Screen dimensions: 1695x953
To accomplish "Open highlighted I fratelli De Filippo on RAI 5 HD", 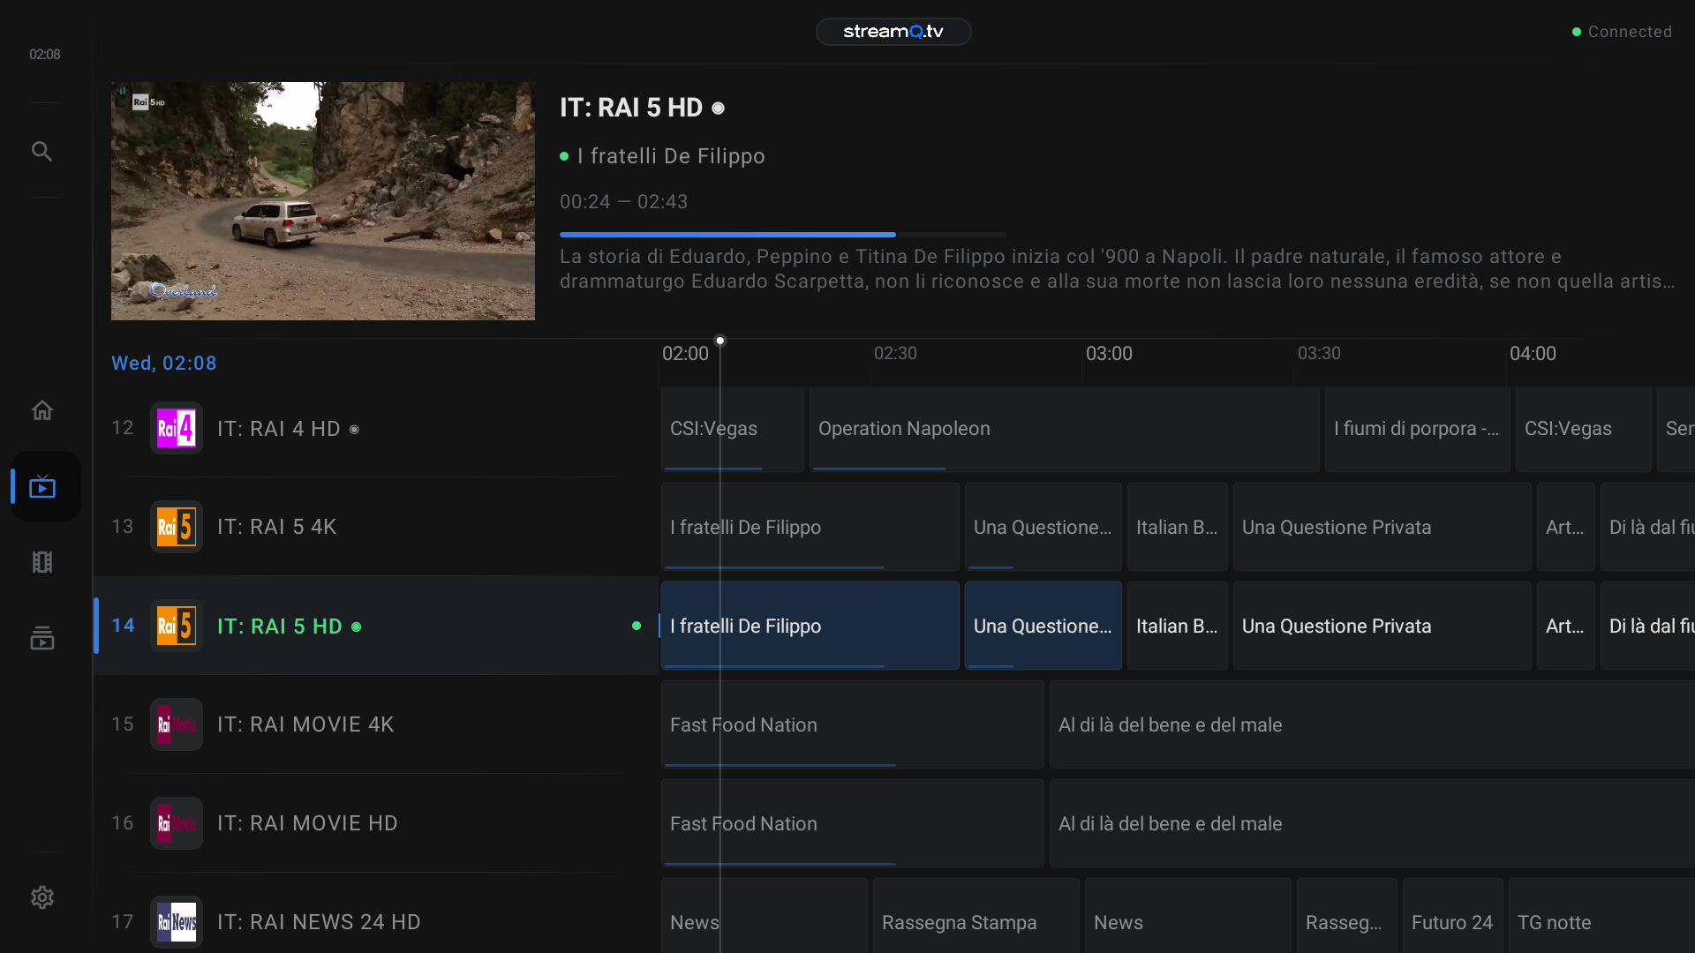I will point(810,626).
